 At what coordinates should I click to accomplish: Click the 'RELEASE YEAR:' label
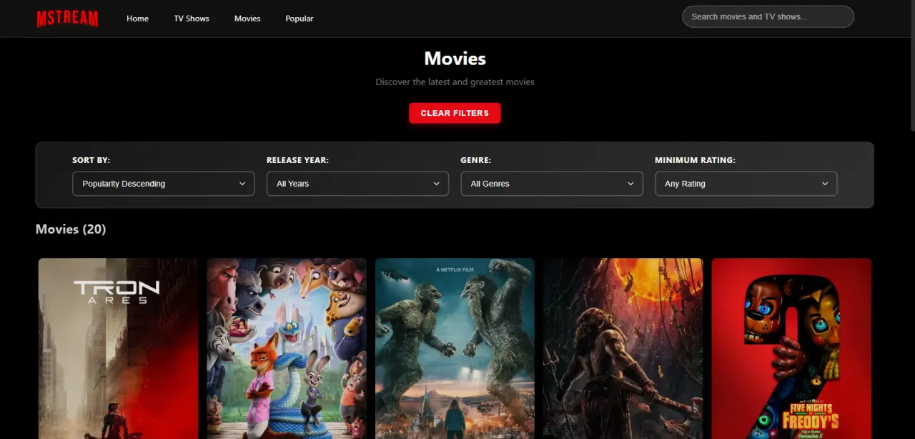(x=297, y=160)
